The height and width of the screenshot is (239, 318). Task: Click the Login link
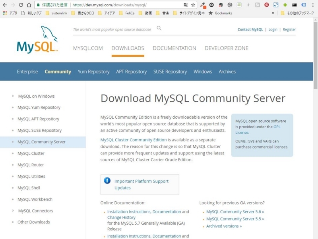(x=273, y=29)
